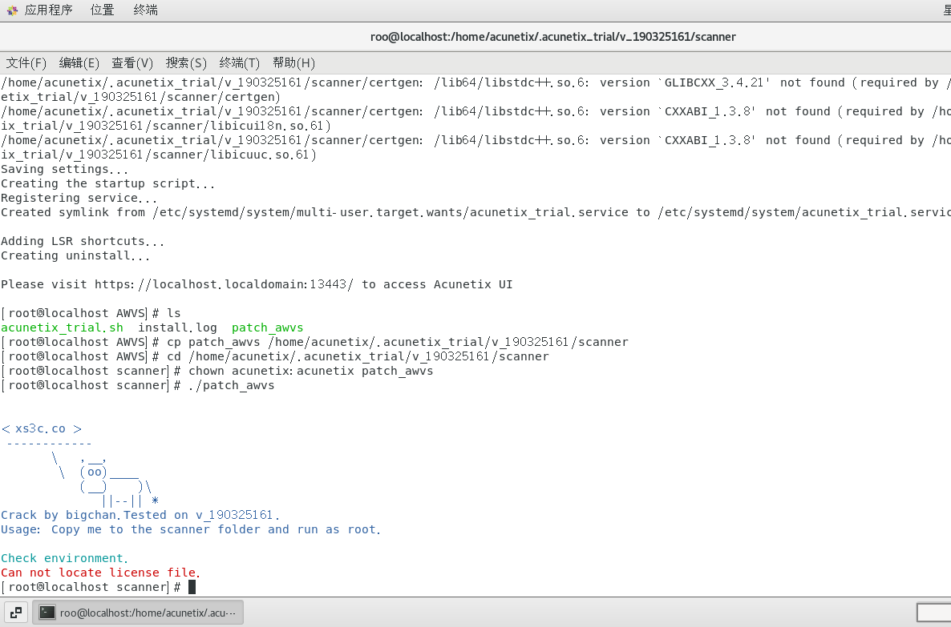
Task: Click the workspace switcher box in taskbar
Action: (933, 613)
